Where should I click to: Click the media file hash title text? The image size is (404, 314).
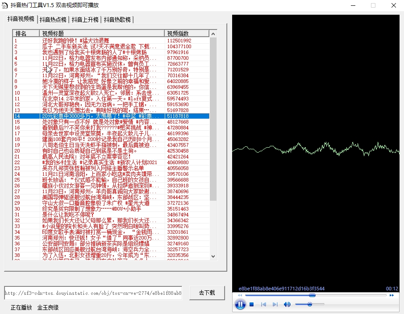tap(282, 289)
